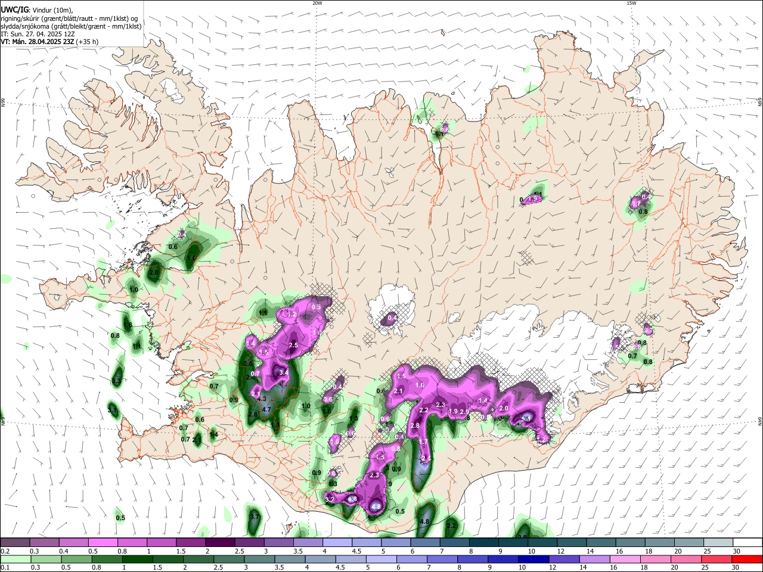Click the dark teal 8–9 snow swatch

tap(484, 542)
